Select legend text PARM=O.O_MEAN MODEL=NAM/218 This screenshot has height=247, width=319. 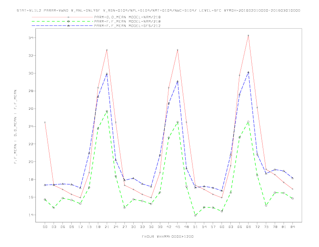click(127, 17)
